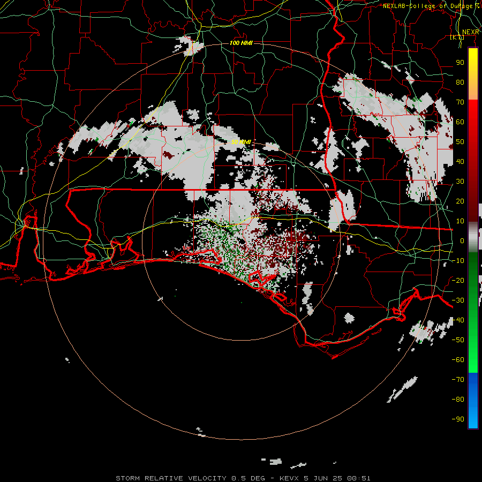
Task: Click the positive 80 value on velocity scale
Action: 460,82
